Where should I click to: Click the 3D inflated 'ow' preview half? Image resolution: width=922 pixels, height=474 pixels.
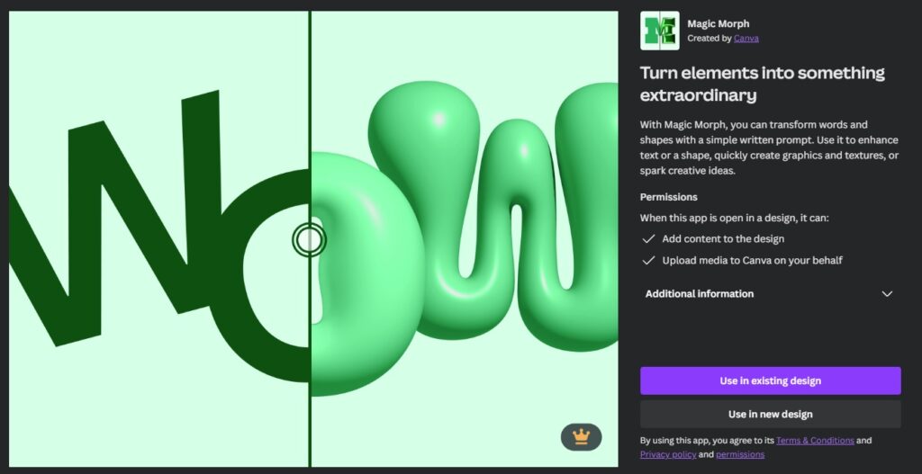coord(465,239)
